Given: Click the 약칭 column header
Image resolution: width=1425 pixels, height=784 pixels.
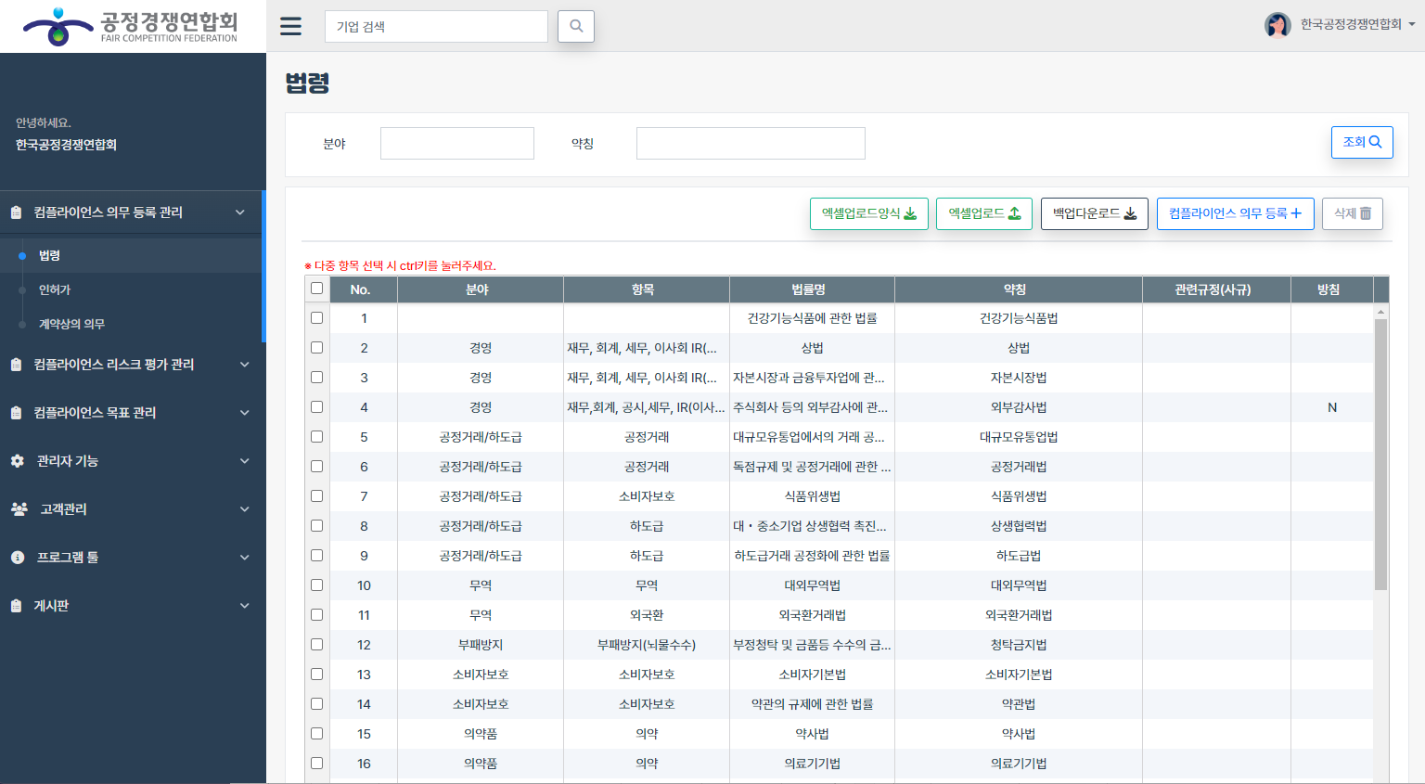Looking at the screenshot, I should (x=1019, y=289).
